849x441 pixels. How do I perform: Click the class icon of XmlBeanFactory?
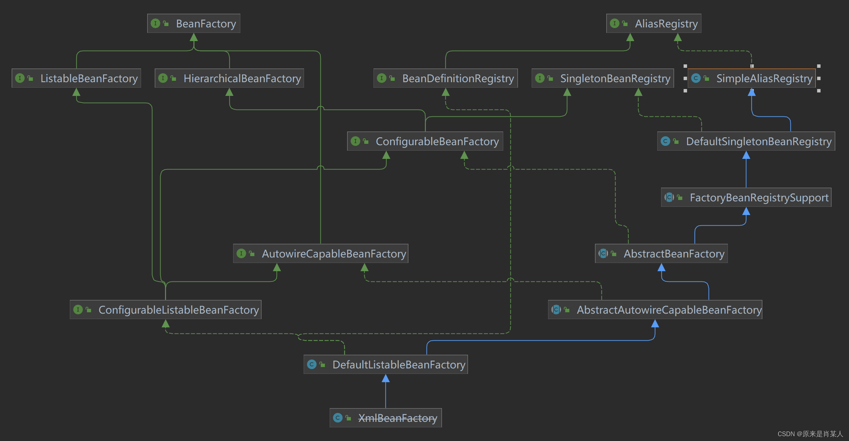[338, 418]
